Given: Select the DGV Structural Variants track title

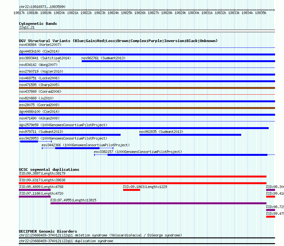Looking at the screenshot, I should 118,41.
